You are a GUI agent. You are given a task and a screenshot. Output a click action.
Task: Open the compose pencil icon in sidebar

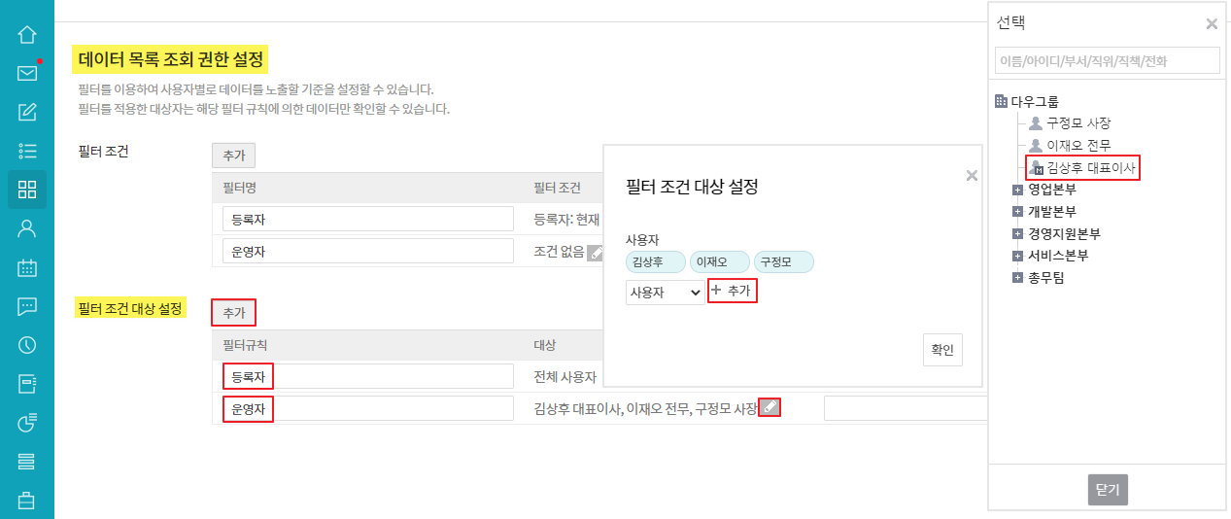click(27, 111)
